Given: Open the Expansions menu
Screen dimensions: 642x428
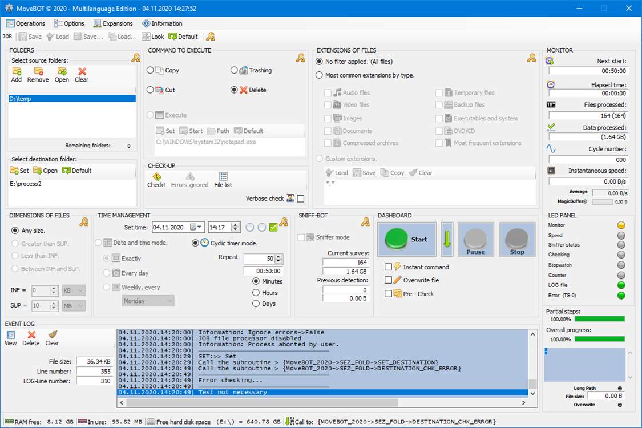Looking at the screenshot, I should pyautogui.click(x=113, y=23).
